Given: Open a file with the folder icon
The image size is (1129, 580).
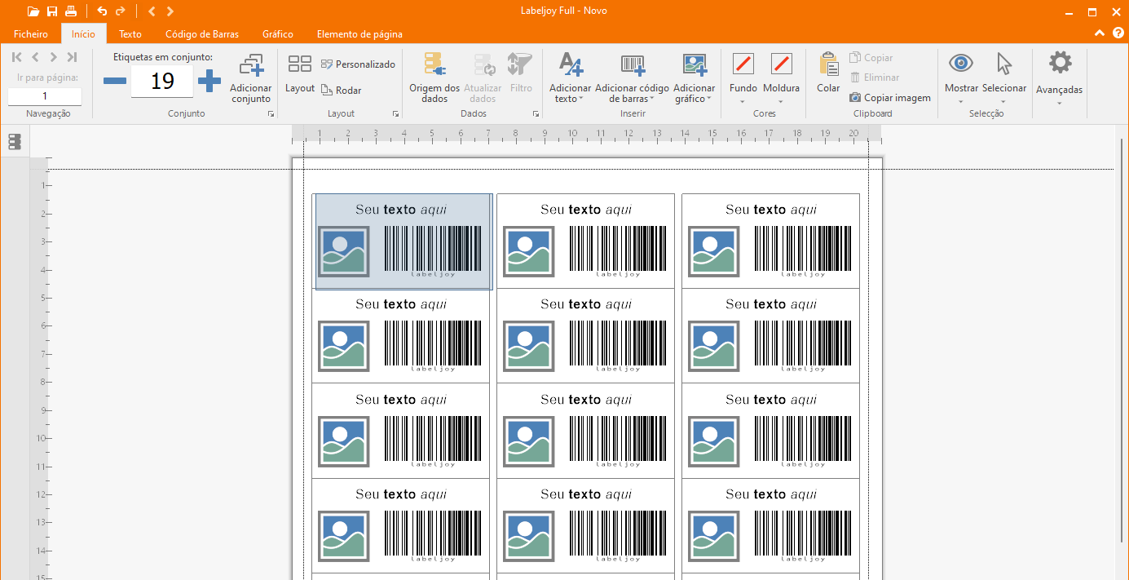Looking at the screenshot, I should click(x=33, y=11).
